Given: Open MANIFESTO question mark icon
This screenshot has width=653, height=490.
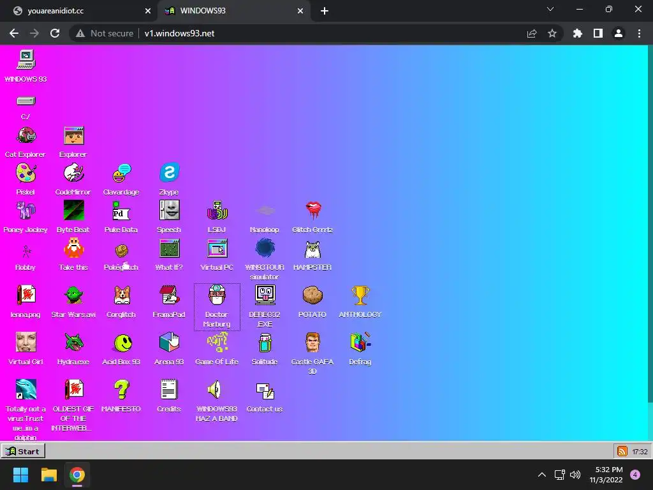Looking at the screenshot, I should coord(122,390).
